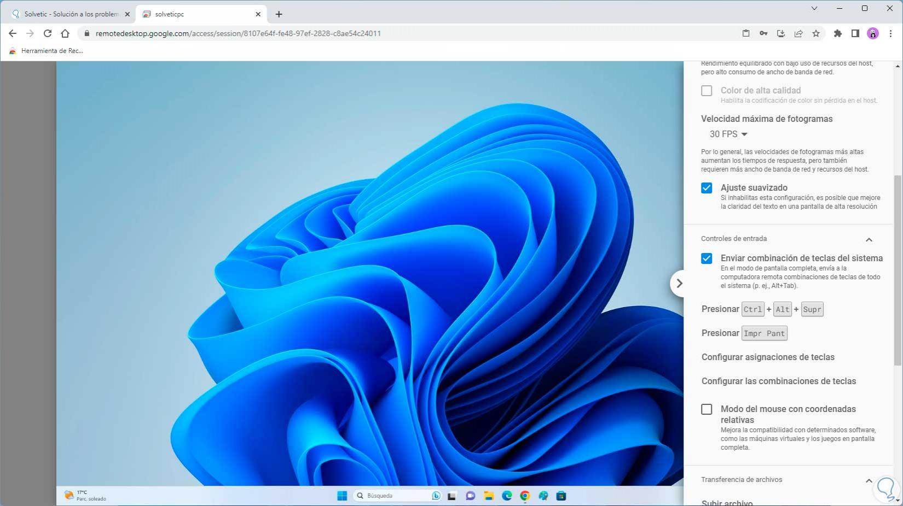
Task: Send Impr Pant to the remote computer
Action: coord(744,333)
